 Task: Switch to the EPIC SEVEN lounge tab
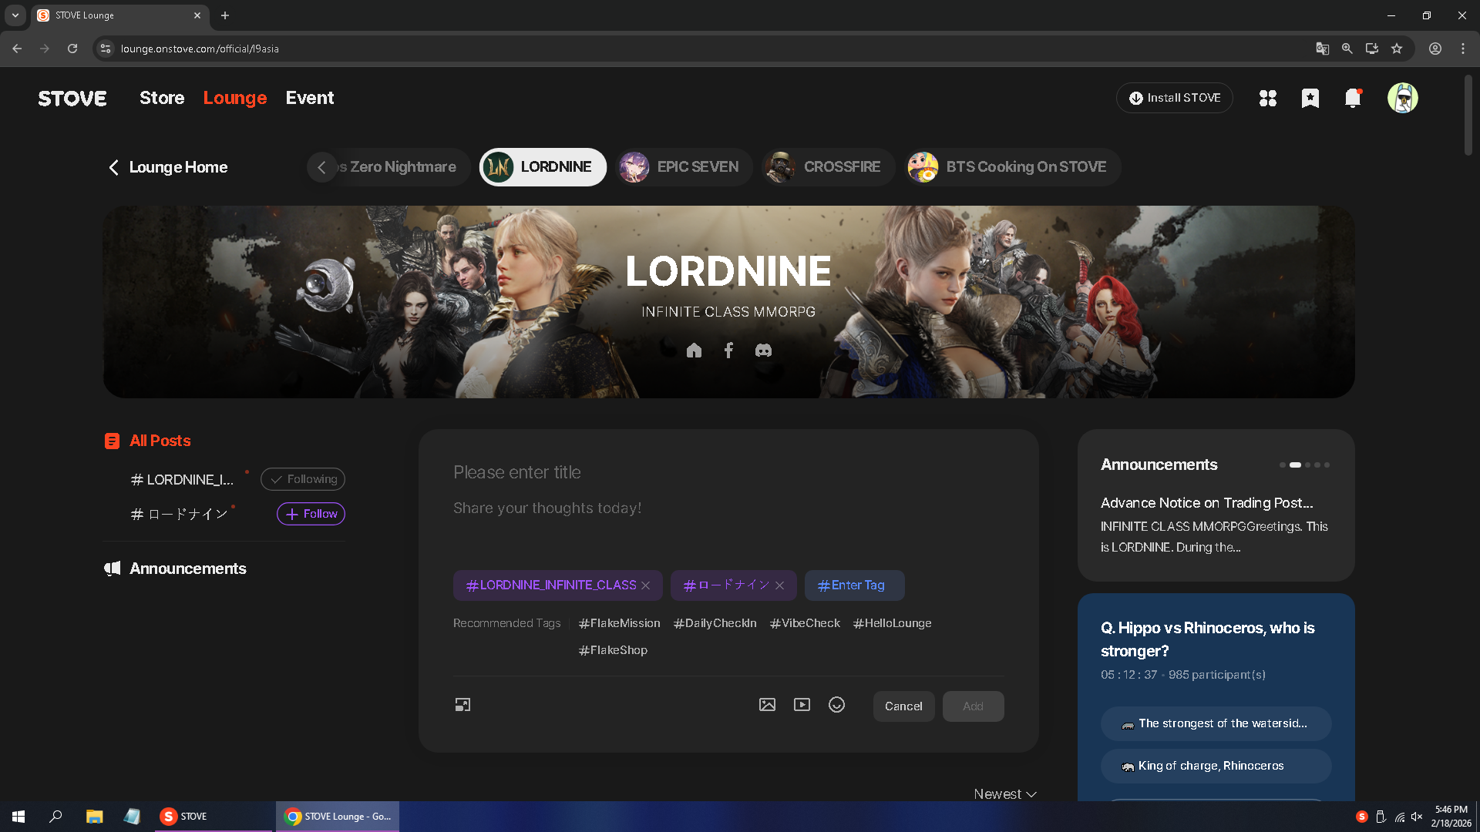pos(681,167)
